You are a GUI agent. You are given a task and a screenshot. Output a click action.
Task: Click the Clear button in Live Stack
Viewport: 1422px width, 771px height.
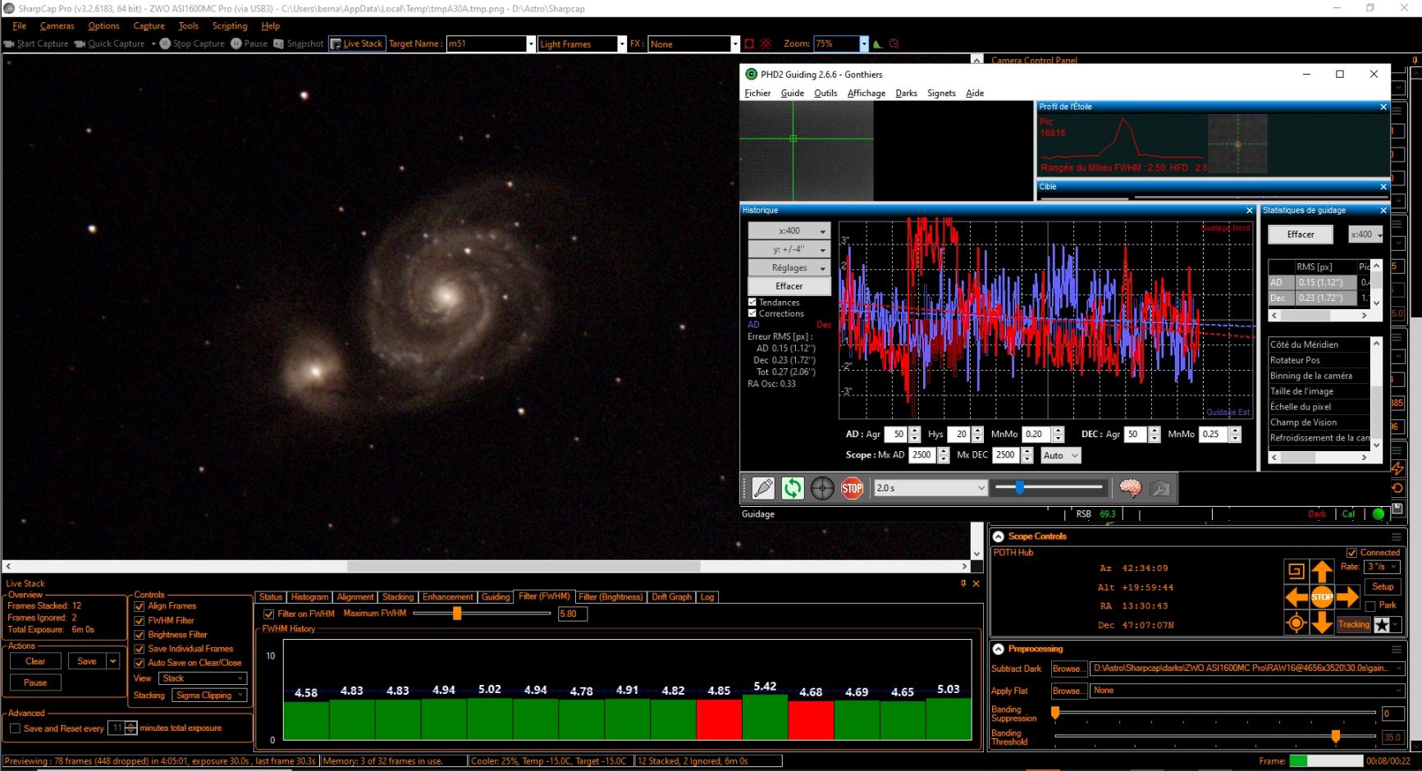(x=35, y=661)
